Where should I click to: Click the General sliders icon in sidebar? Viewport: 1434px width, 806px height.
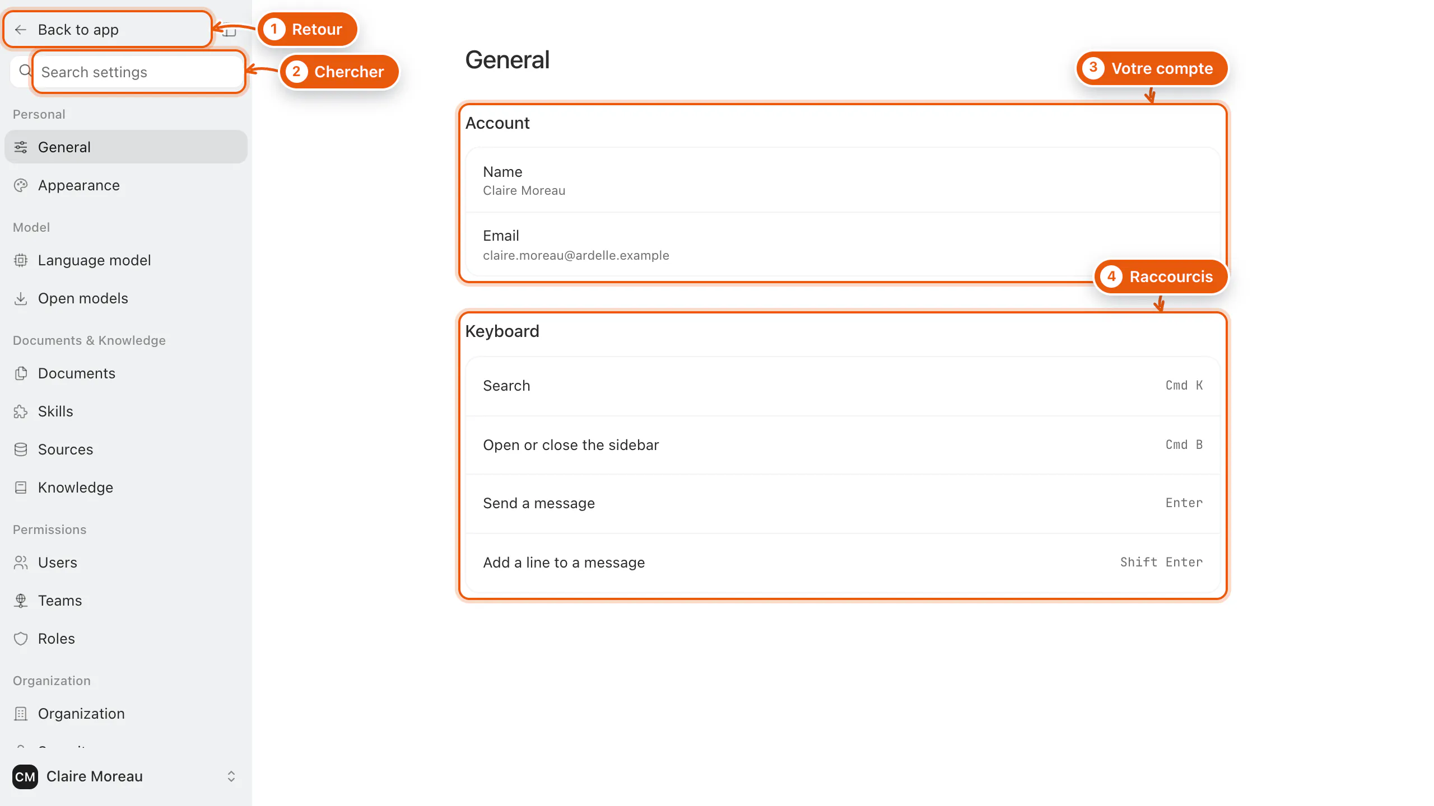21,147
